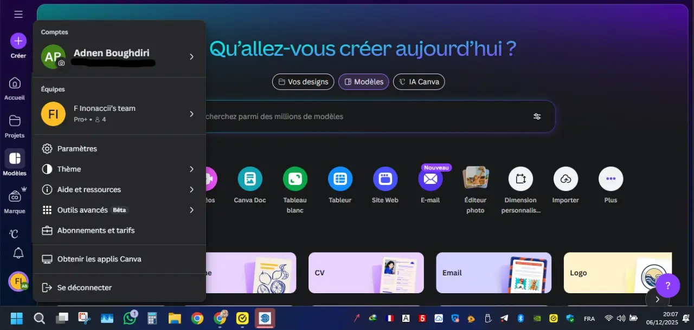
Task: Click FRA language indicator in tray
Action: click(589, 319)
